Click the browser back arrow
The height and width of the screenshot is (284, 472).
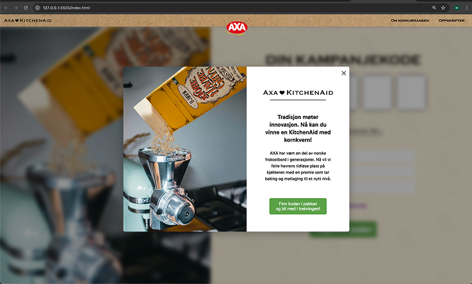6,8
